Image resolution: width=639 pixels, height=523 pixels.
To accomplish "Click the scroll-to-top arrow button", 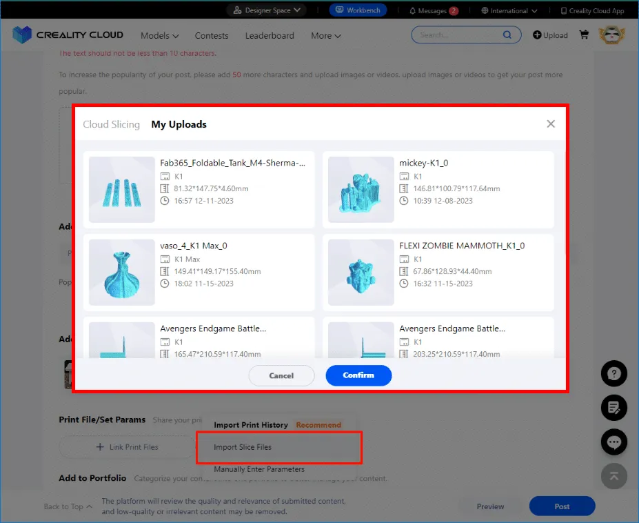I will tap(614, 476).
